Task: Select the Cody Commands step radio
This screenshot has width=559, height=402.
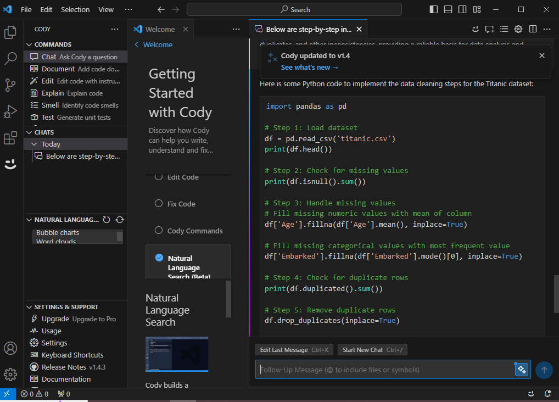Action: pyautogui.click(x=159, y=231)
